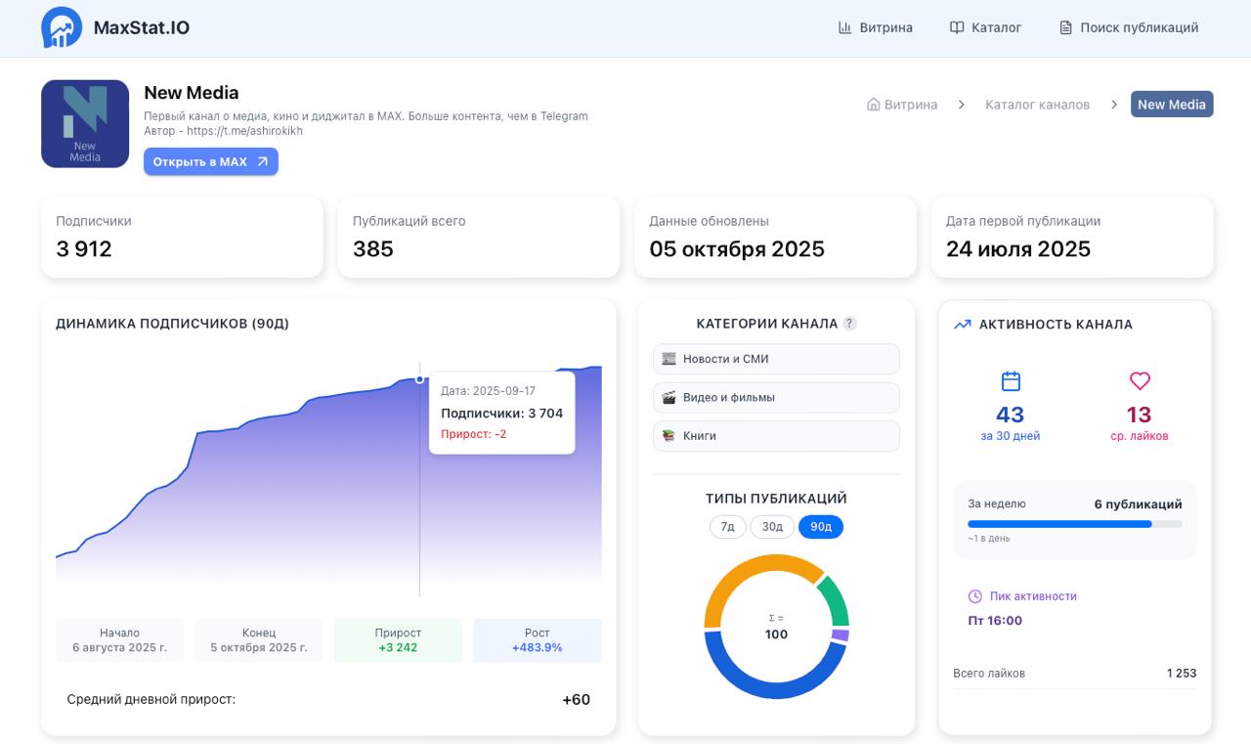Viewport: 1251px width, 744px height.
Task: Go to Каталог in top navigation
Action: tap(985, 27)
